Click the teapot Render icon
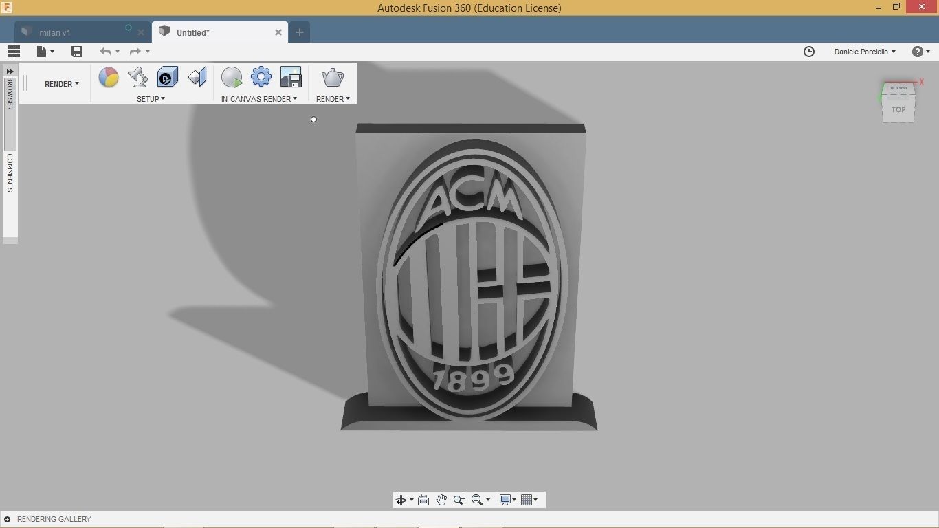 click(333, 77)
